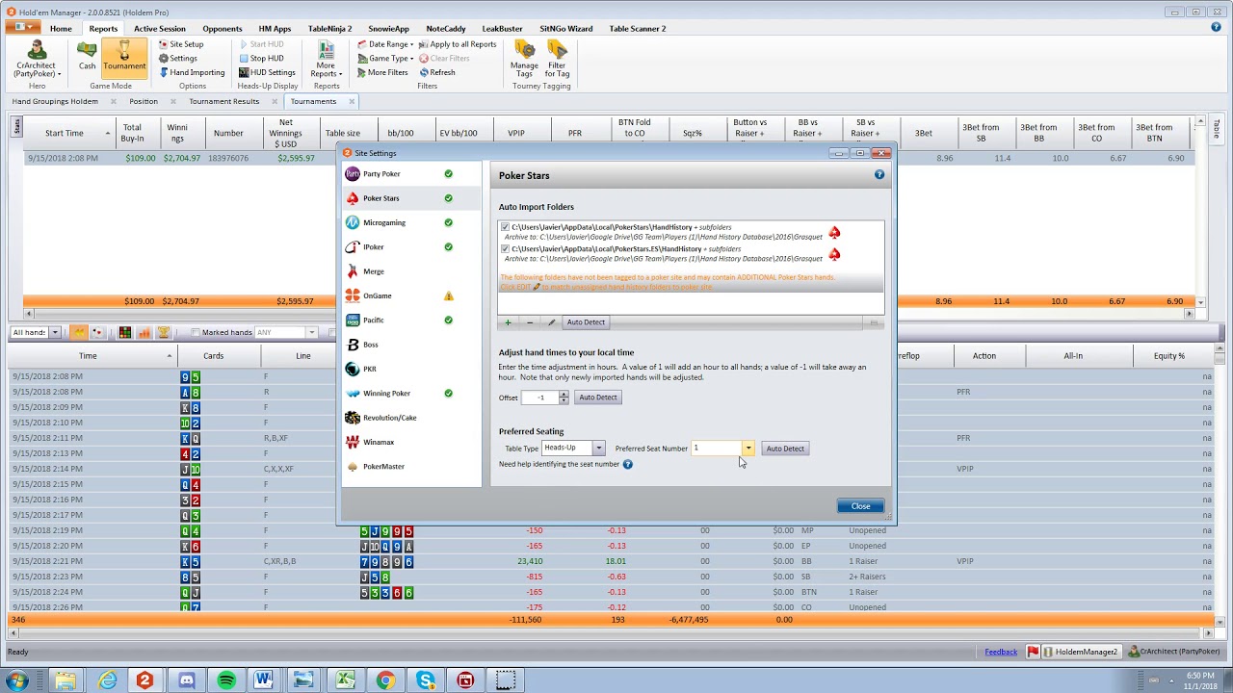Select PokerMaster in the site list

click(x=412, y=467)
